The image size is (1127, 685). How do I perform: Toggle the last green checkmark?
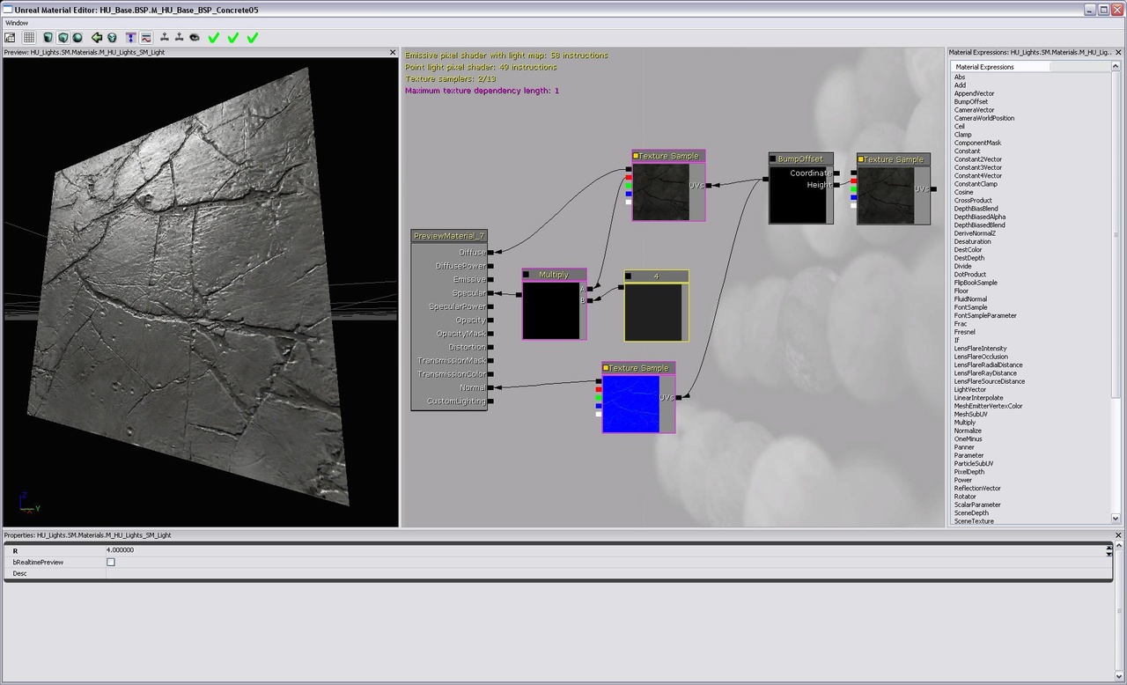(x=252, y=37)
